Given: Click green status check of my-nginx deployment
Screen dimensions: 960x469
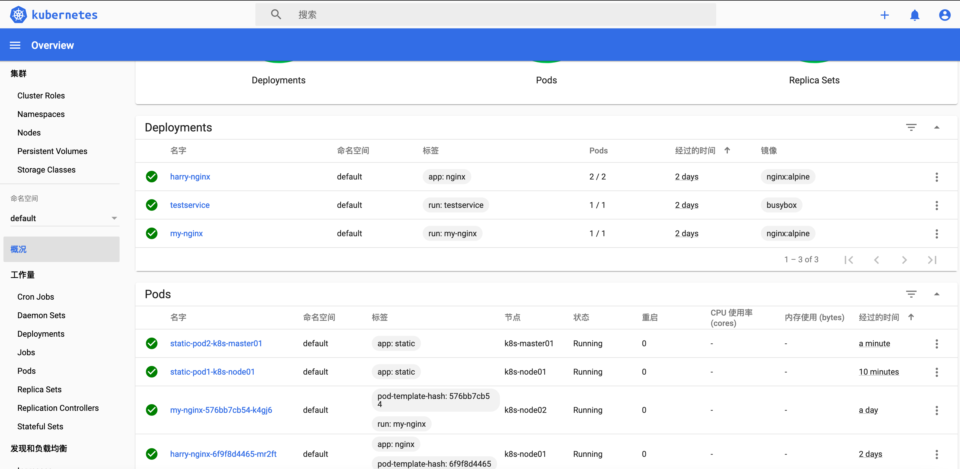Looking at the screenshot, I should coord(152,233).
